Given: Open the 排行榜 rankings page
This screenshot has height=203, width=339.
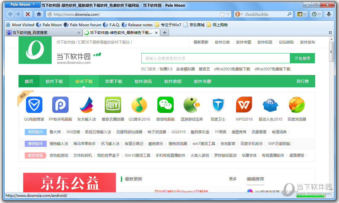Looking at the screenshot, I should point(303,81).
